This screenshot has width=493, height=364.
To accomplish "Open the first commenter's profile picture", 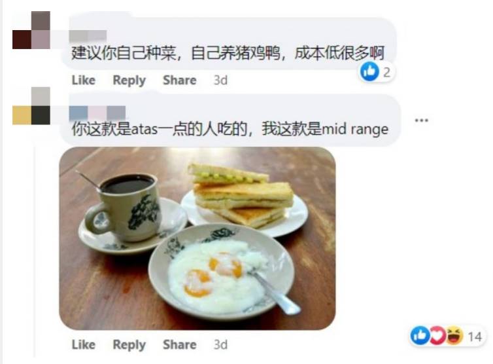I will click(x=31, y=30).
